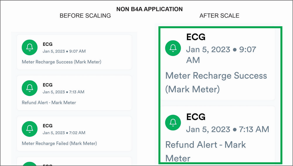
Task: Click the bell icon beside the small 9:07 AM notification
Action: [30, 48]
